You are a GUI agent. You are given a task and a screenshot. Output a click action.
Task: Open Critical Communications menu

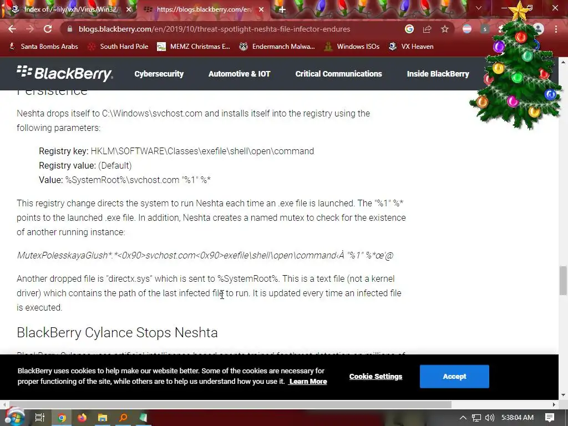tap(339, 74)
